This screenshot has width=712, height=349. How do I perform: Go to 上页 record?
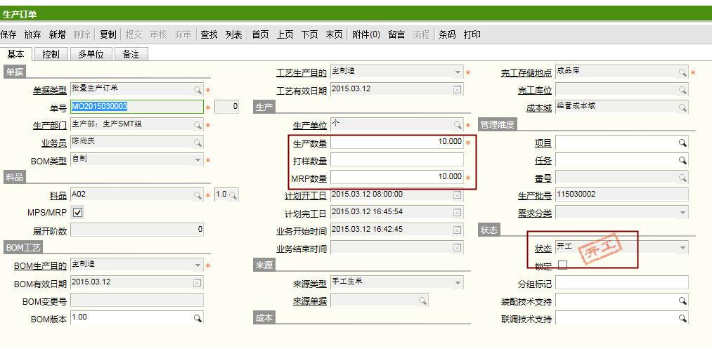click(x=285, y=34)
